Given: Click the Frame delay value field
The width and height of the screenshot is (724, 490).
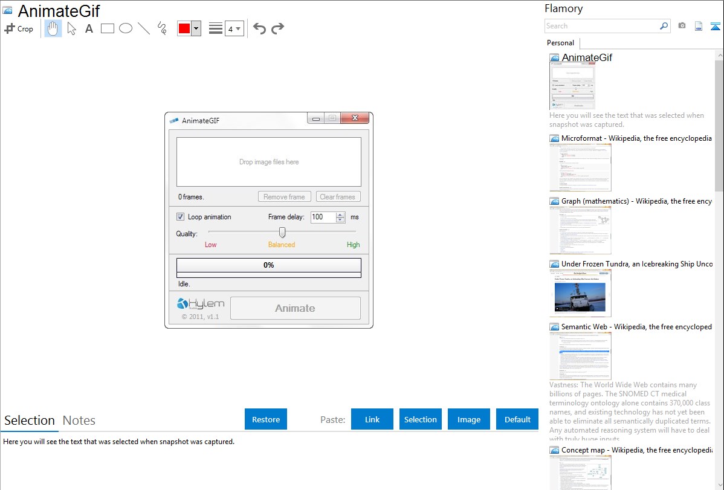Looking at the screenshot, I should click(323, 216).
